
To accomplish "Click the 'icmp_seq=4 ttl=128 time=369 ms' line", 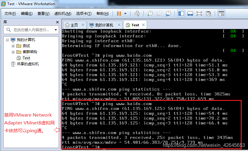I will [143, 79].
